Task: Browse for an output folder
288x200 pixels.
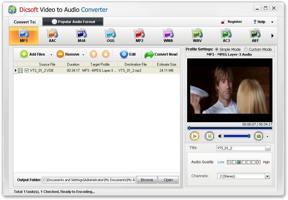Action: point(147,180)
